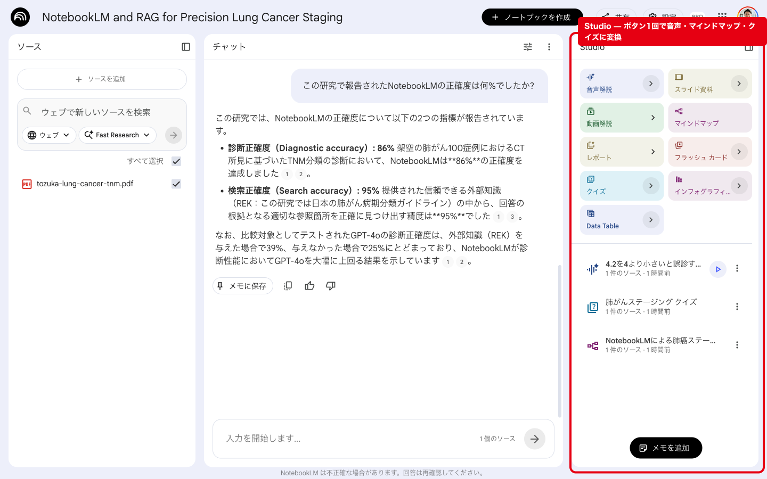Open the インフォグラフィック tile
The image size is (767, 479).
pos(710,186)
